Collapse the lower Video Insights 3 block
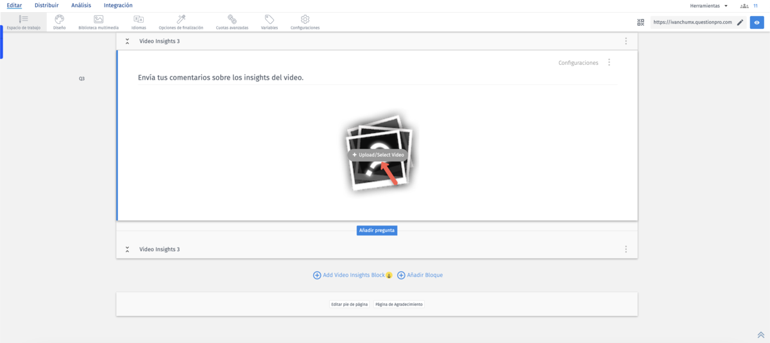 point(127,249)
